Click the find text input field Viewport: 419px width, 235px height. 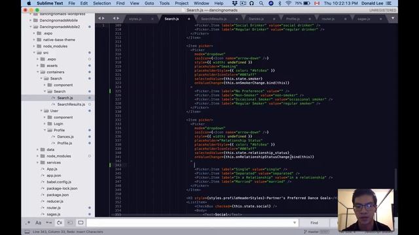[192, 223]
